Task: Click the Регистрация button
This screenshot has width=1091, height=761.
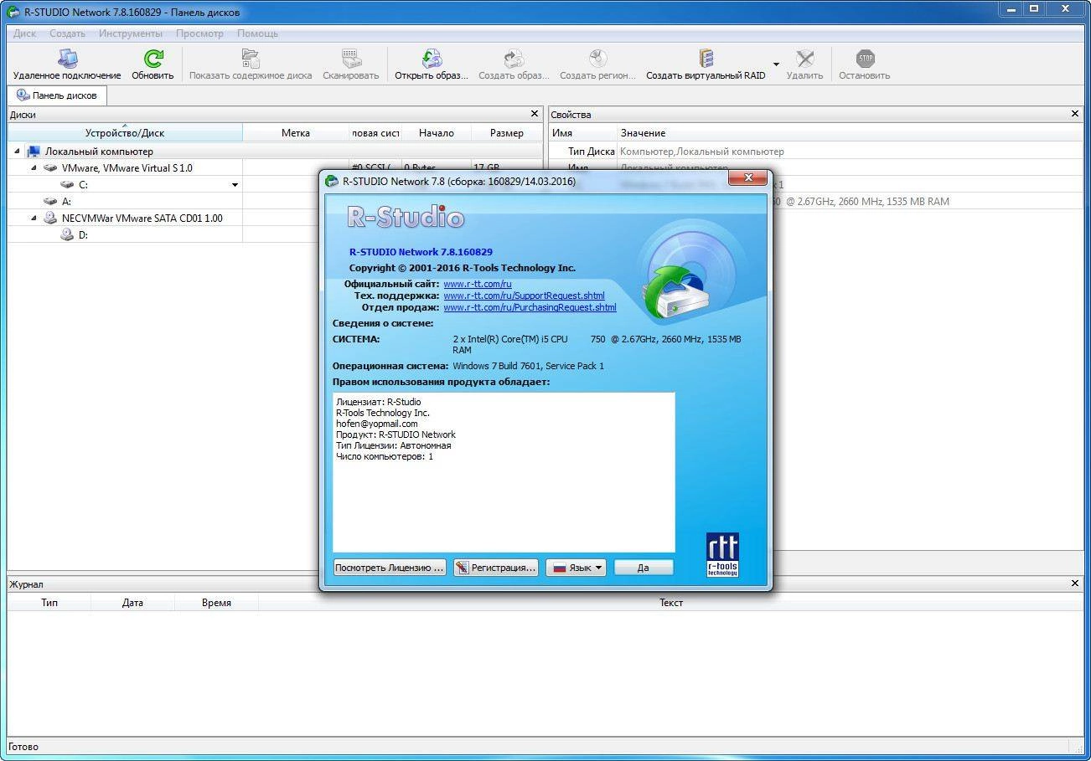Action: point(495,568)
